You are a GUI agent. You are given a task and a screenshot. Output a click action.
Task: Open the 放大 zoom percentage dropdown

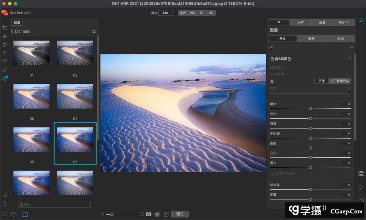[166, 13]
